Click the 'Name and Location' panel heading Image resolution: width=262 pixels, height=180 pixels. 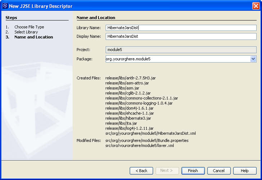tap(96, 18)
